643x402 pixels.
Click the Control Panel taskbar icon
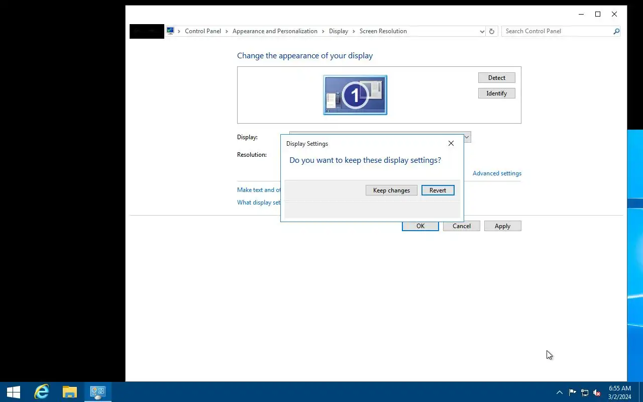click(97, 392)
